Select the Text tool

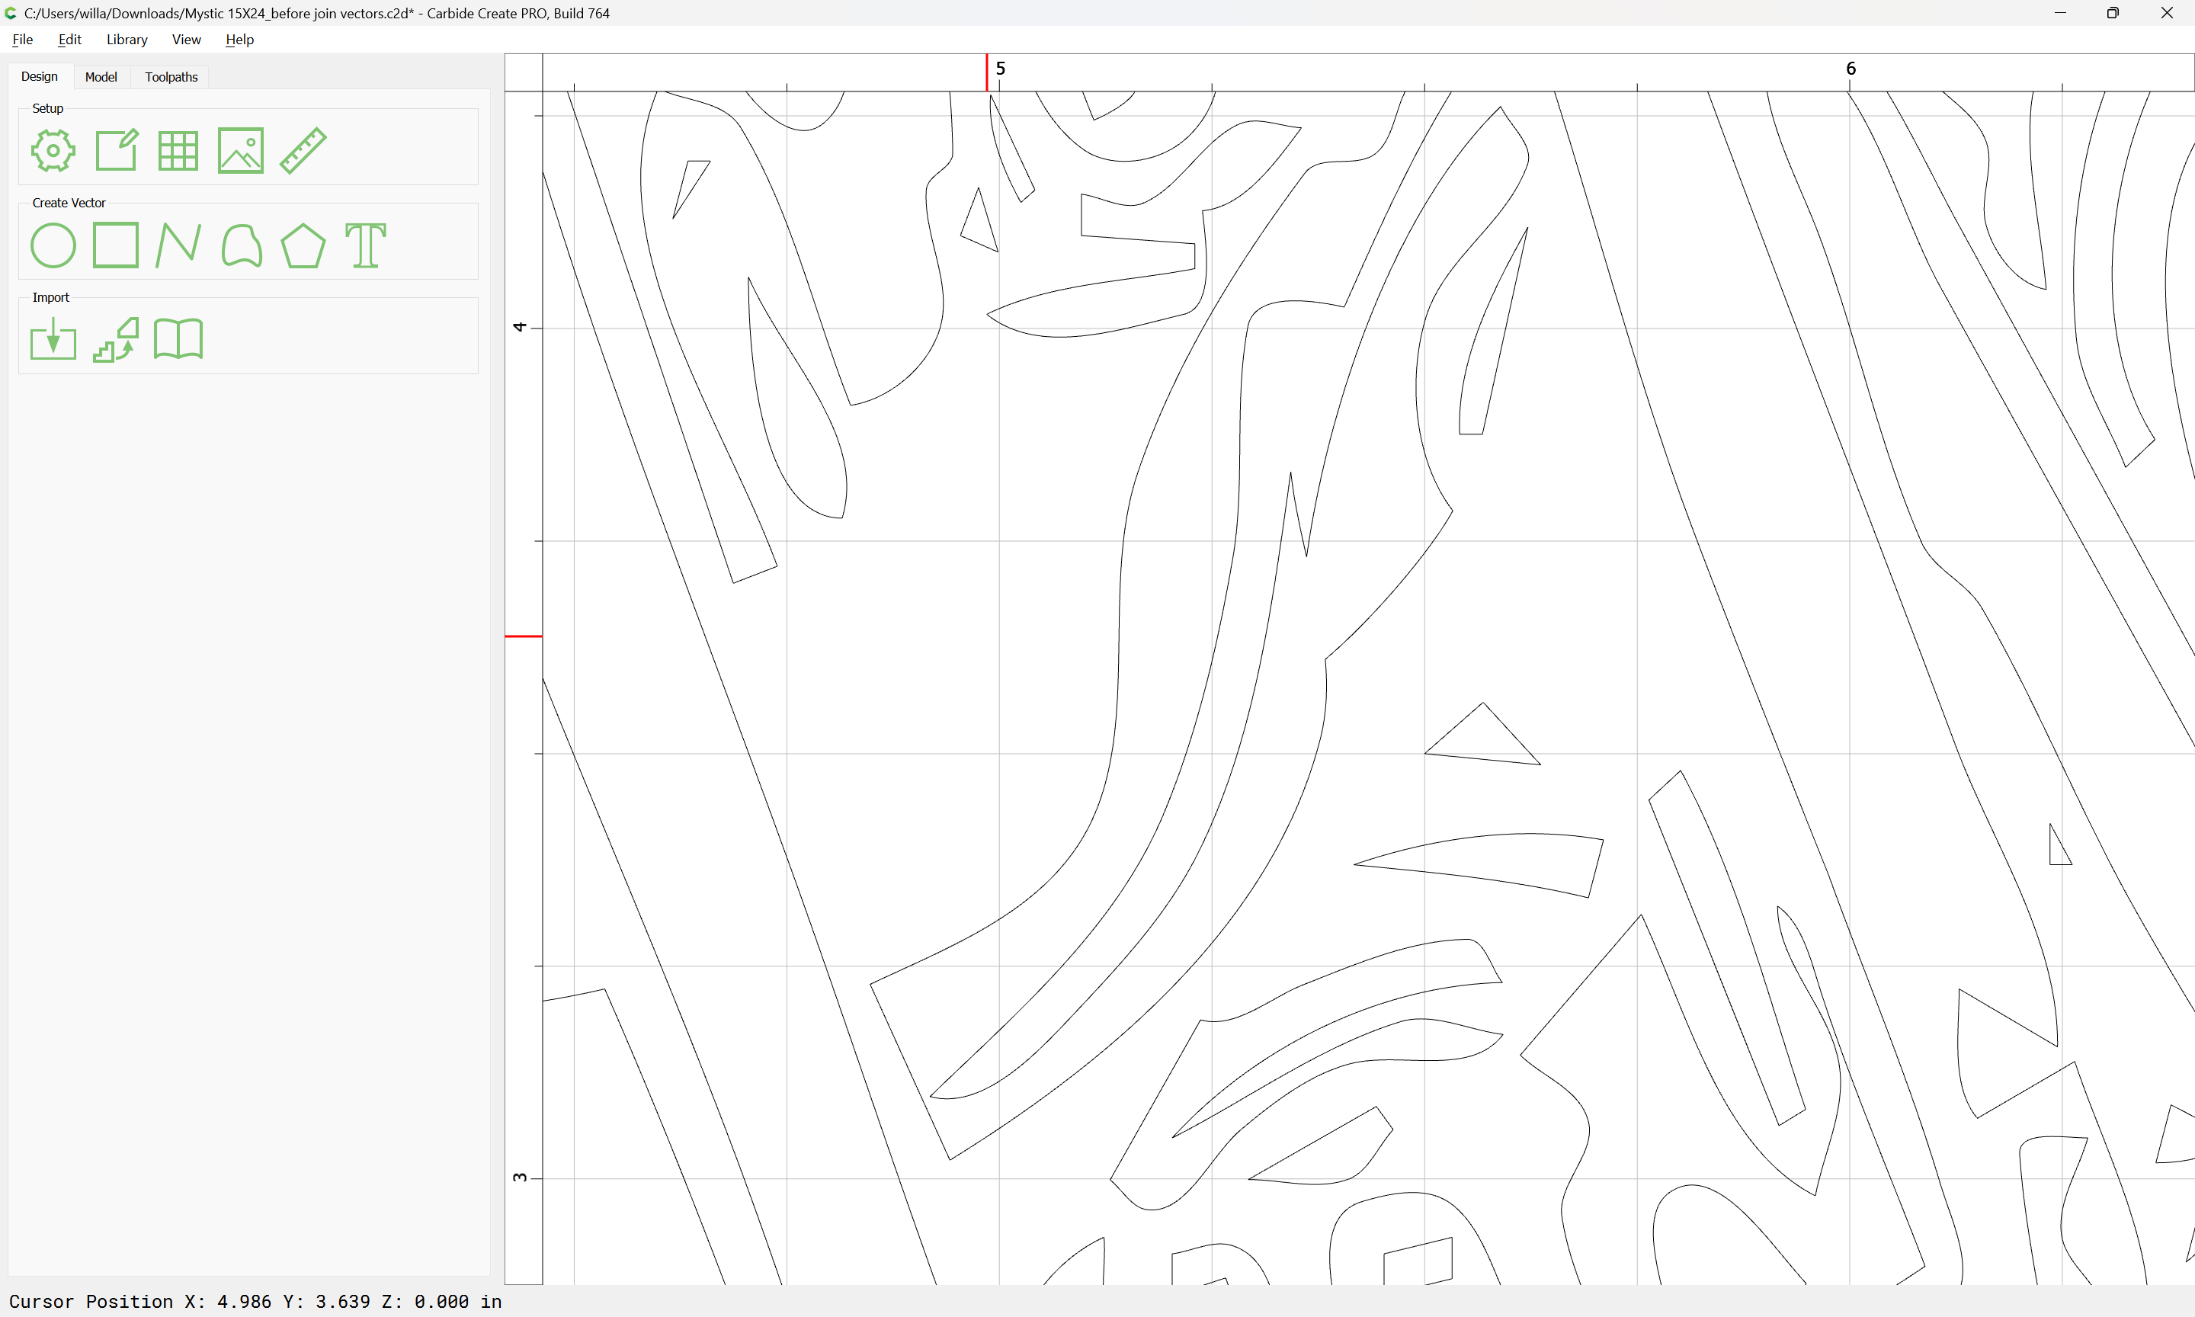pos(366,246)
